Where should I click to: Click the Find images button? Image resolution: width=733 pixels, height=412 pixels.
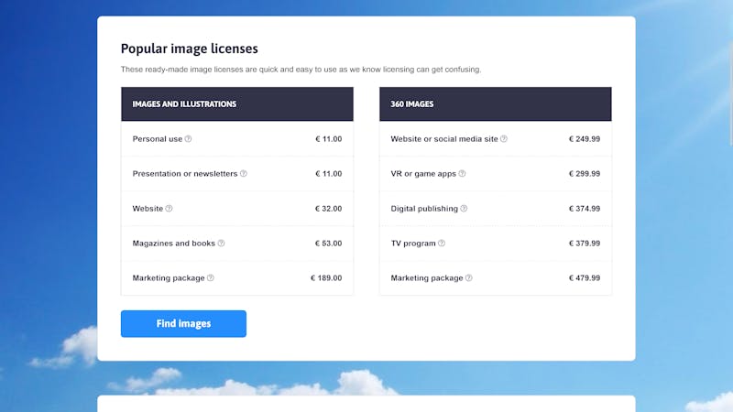pyautogui.click(x=183, y=324)
